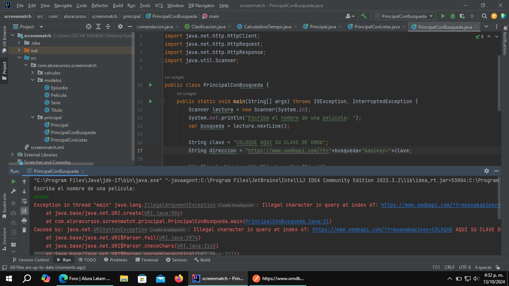Viewport: 509px width, 286px height.
Task: Open the Terminal tool tab
Action: click(146, 260)
